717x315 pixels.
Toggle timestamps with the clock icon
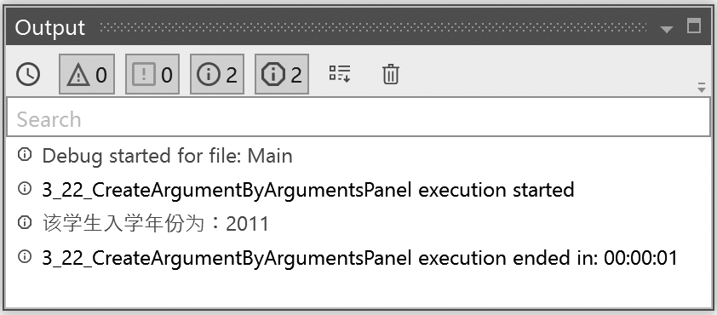28,74
